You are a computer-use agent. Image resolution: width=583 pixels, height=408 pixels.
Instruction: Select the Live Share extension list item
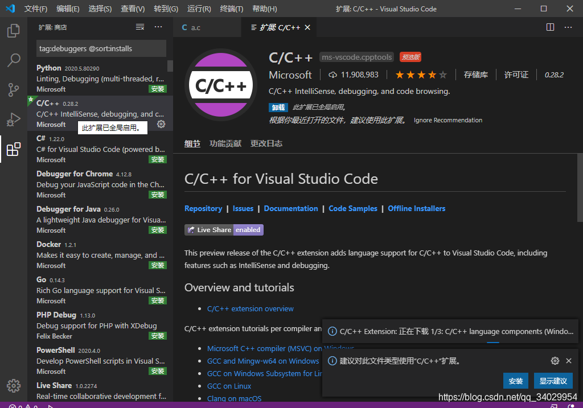pos(100,390)
